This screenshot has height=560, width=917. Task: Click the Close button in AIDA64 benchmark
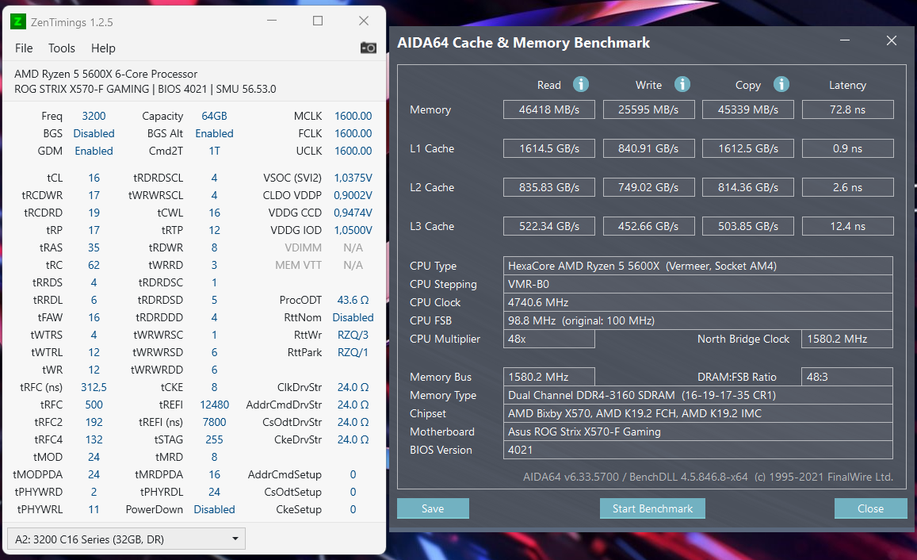pyautogui.click(x=870, y=508)
